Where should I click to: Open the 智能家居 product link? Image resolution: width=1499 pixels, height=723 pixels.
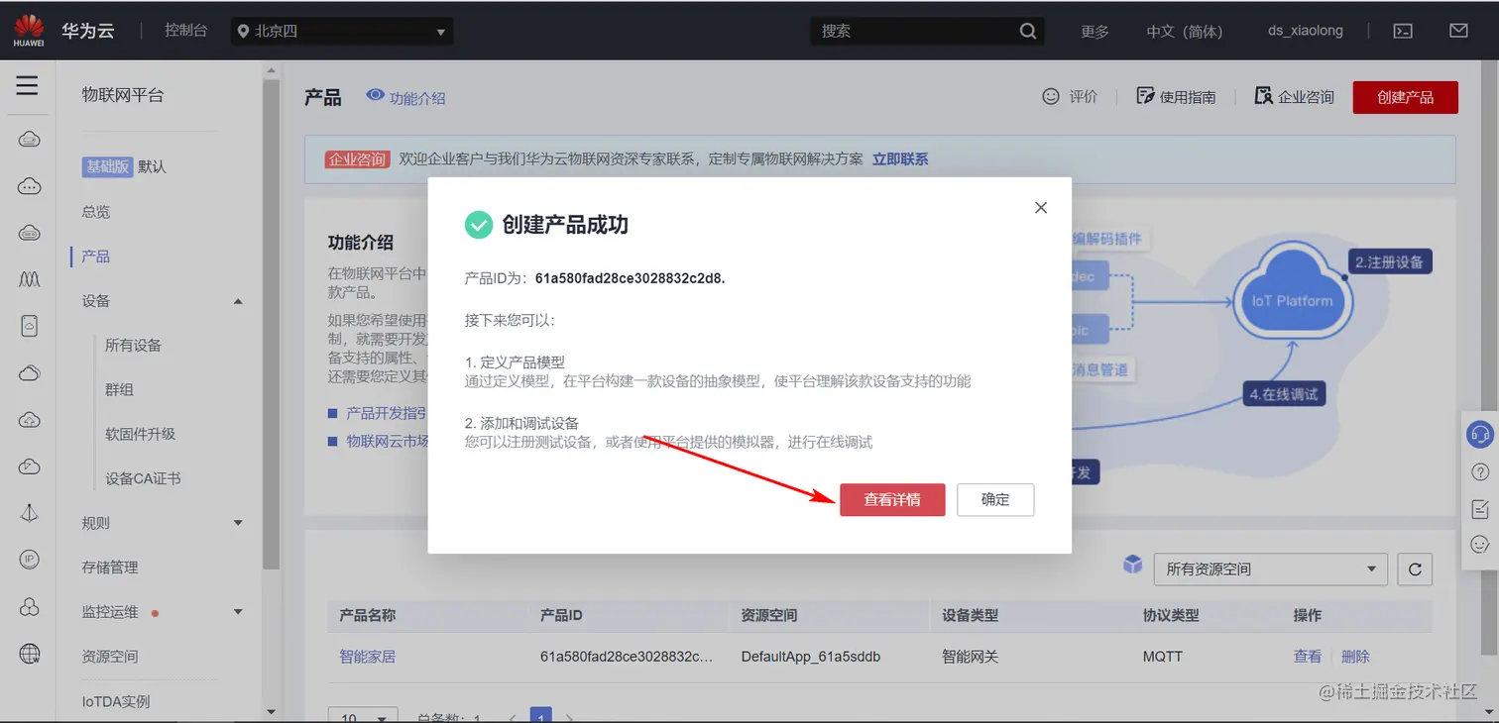pyautogui.click(x=368, y=657)
